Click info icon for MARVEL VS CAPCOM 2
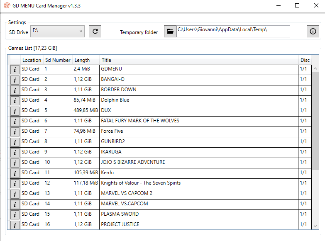Viewport: 325px width, 241px height. (x=15, y=194)
